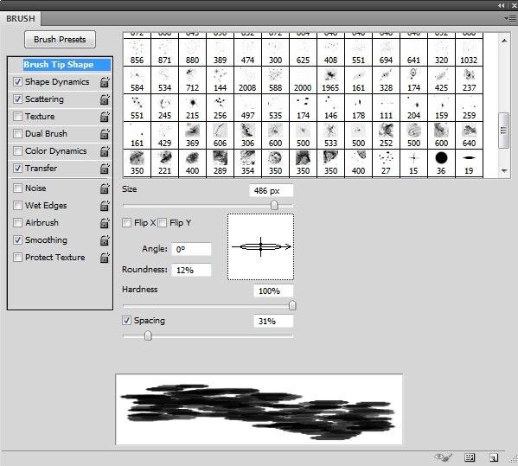Viewport: 518px width, 466px height.
Task: Click the lock icon beside Smoothing
Action: [x=105, y=240]
